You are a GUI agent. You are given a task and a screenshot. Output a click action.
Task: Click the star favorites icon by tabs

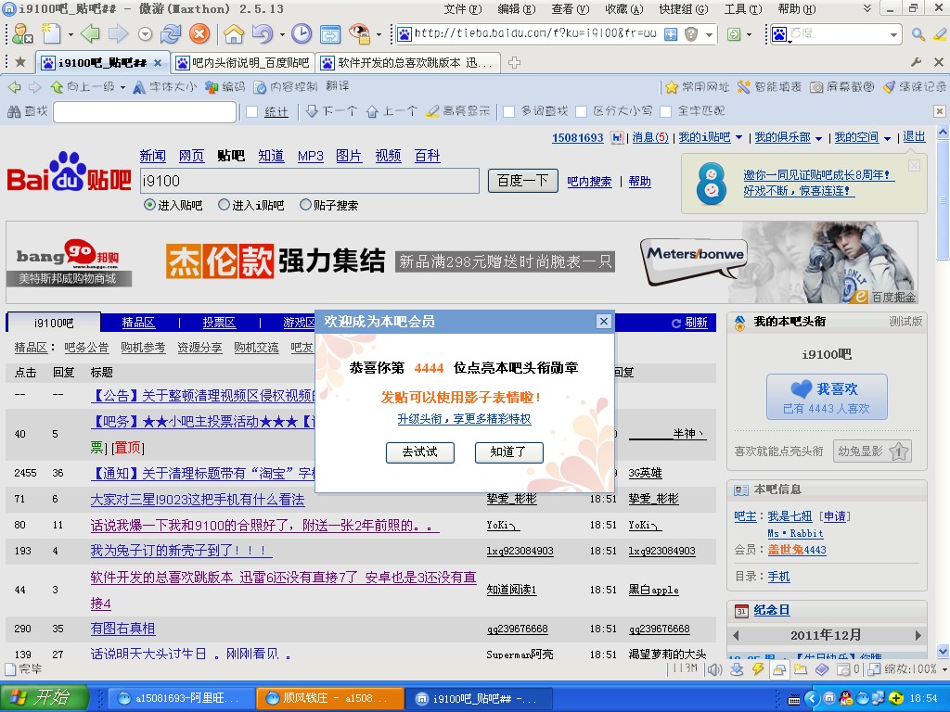(20, 62)
